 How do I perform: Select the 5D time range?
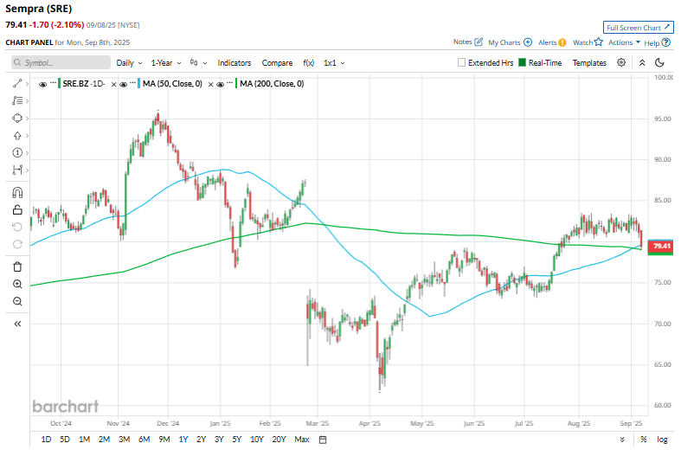point(65,440)
